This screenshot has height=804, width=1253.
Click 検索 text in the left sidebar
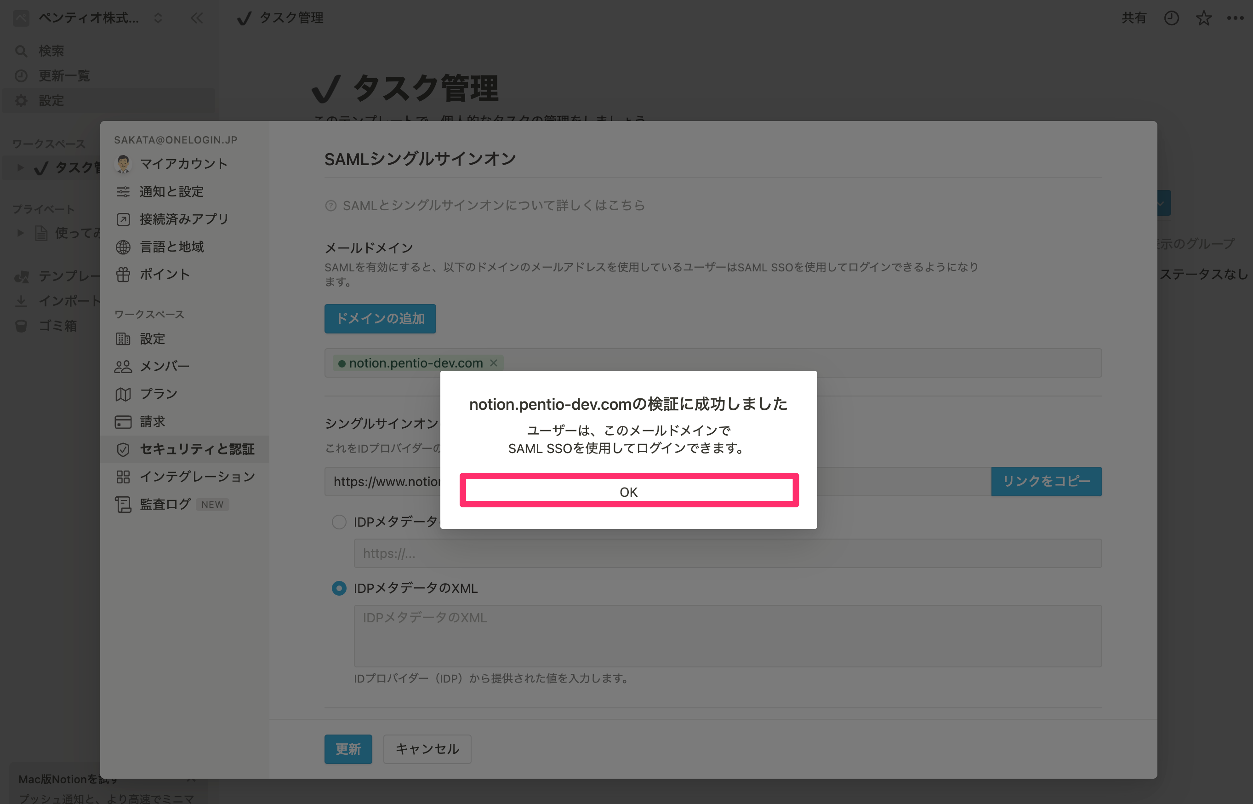(51, 51)
